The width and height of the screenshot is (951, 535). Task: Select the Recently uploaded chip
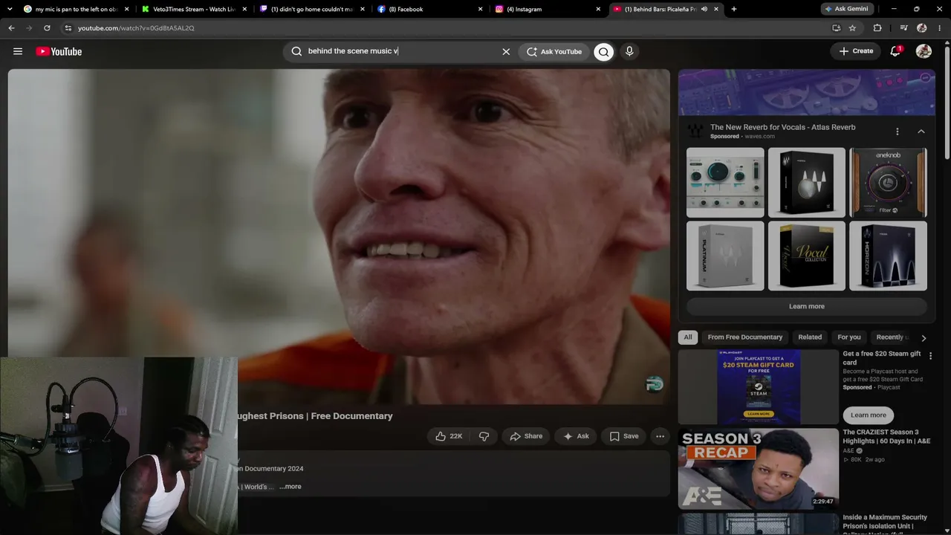pos(892,337)
